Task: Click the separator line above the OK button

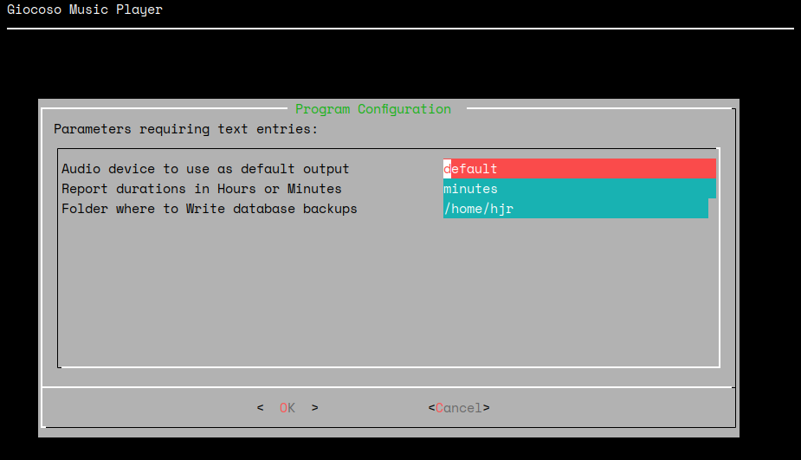Action: (388, 387)
